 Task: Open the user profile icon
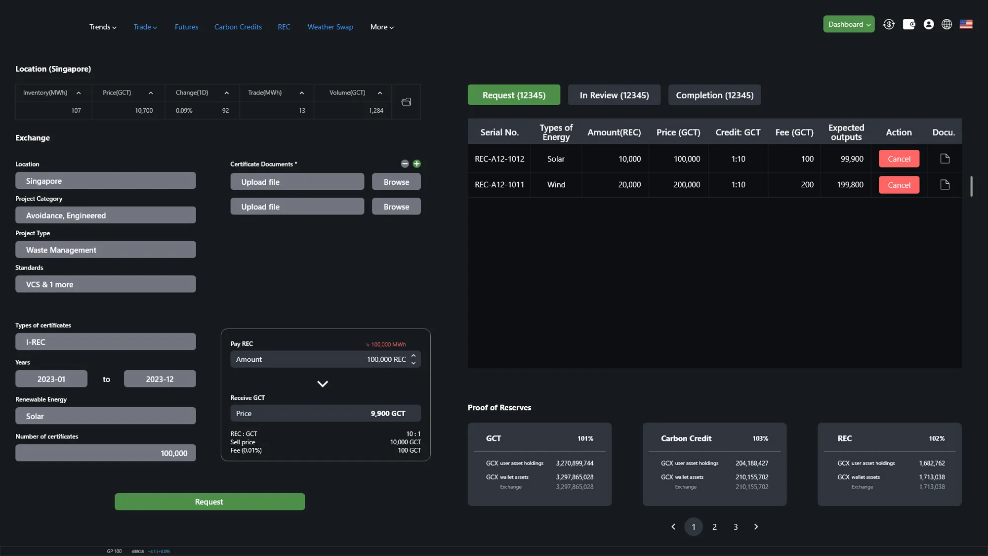(x=929, y=24)
